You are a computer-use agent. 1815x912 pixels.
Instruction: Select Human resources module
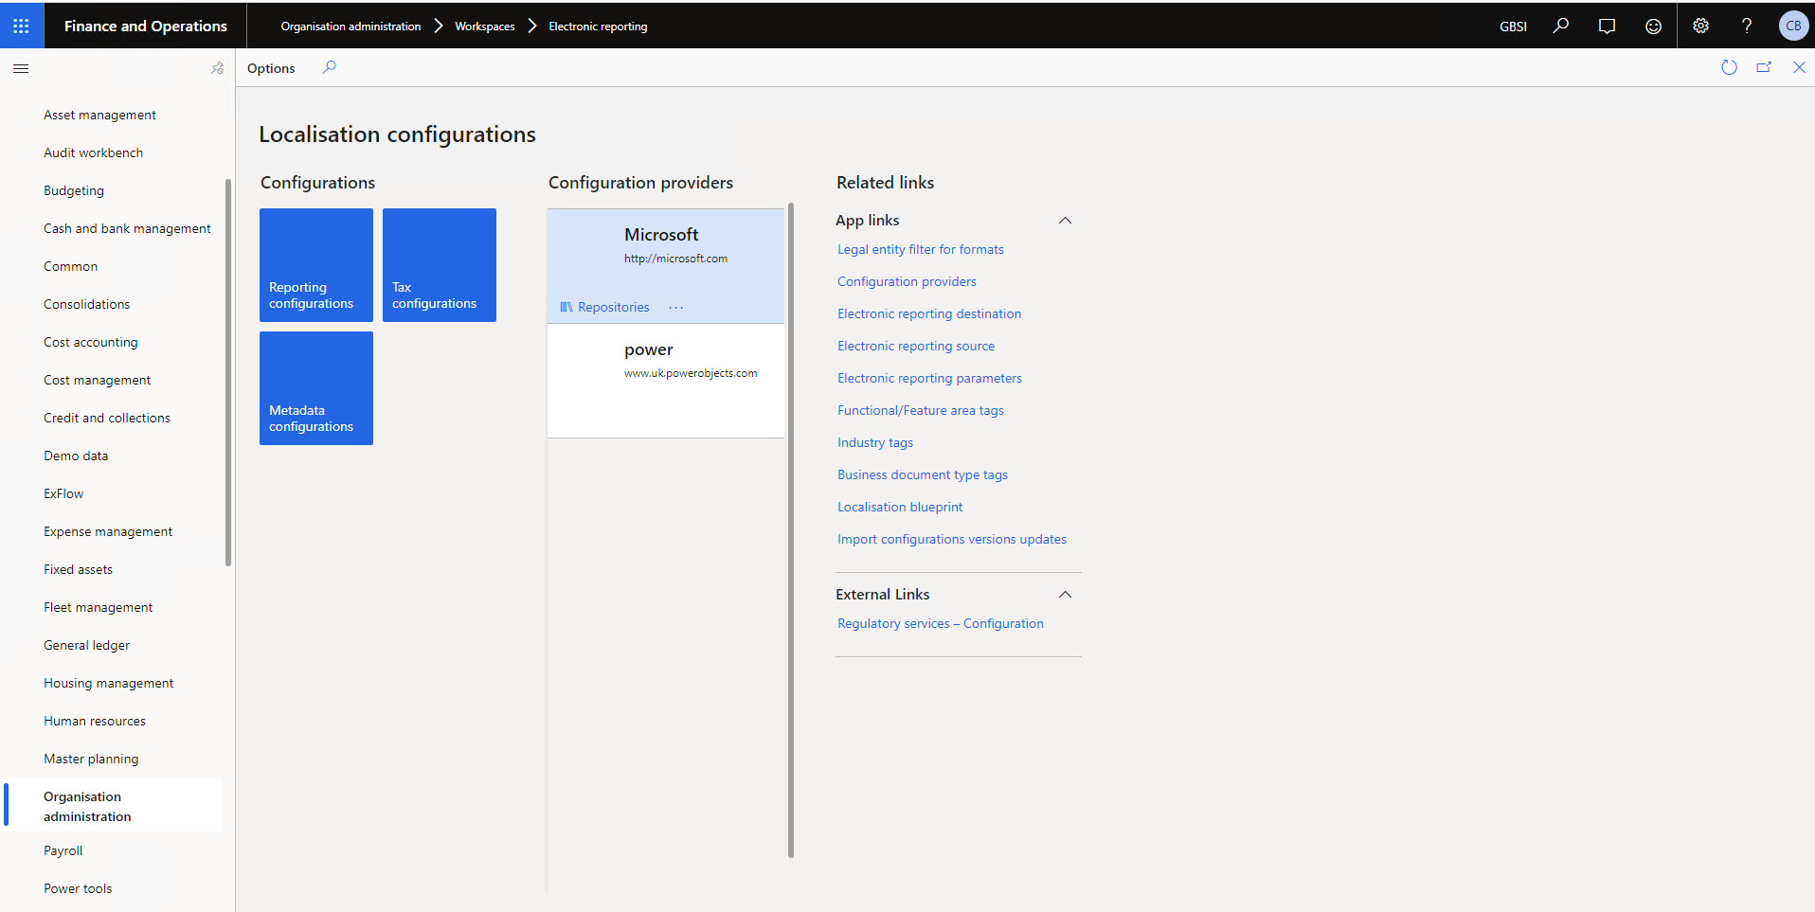pos(94,721)
